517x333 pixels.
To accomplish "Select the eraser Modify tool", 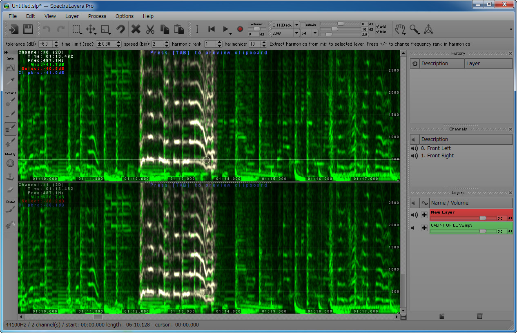I will 10,190.
